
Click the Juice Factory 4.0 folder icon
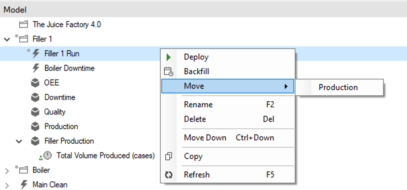(x=23, y=24)
